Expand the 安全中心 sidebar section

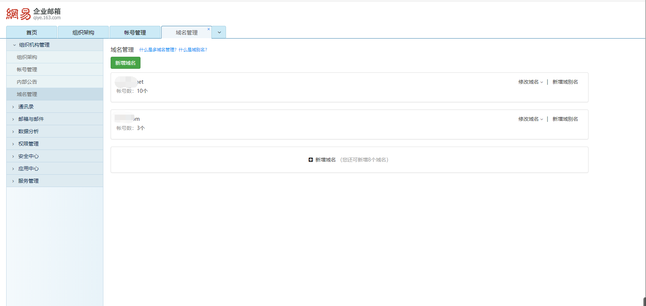click(28, 156)
